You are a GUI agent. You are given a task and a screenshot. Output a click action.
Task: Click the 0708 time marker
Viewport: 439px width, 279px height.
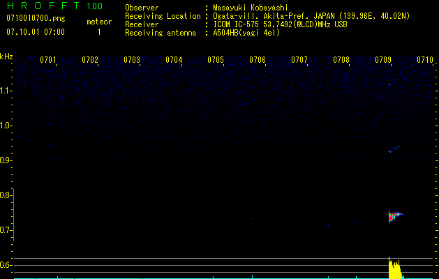point(341,60)
